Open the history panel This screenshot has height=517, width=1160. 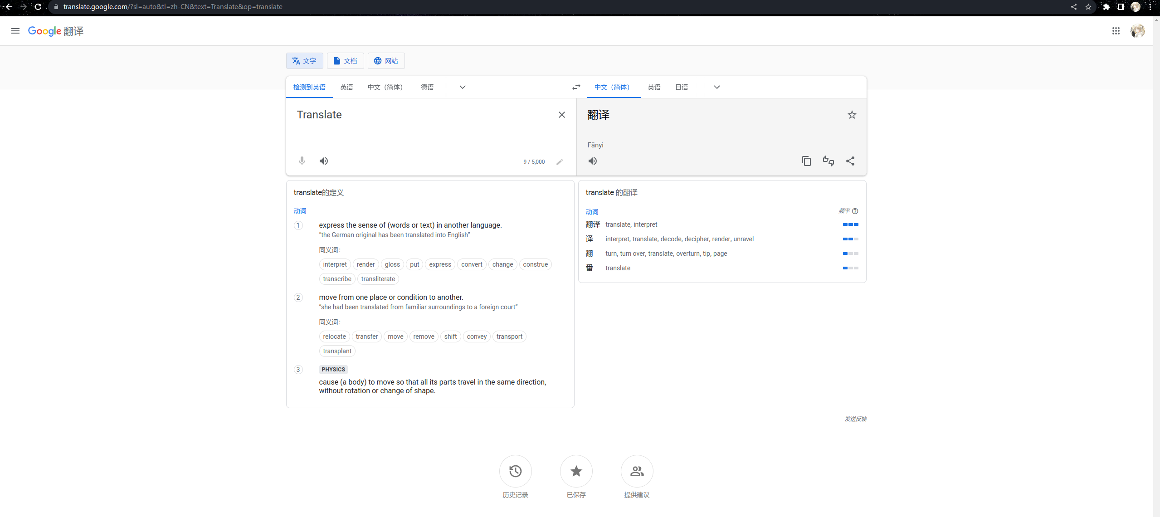click(x=515, y=471)
